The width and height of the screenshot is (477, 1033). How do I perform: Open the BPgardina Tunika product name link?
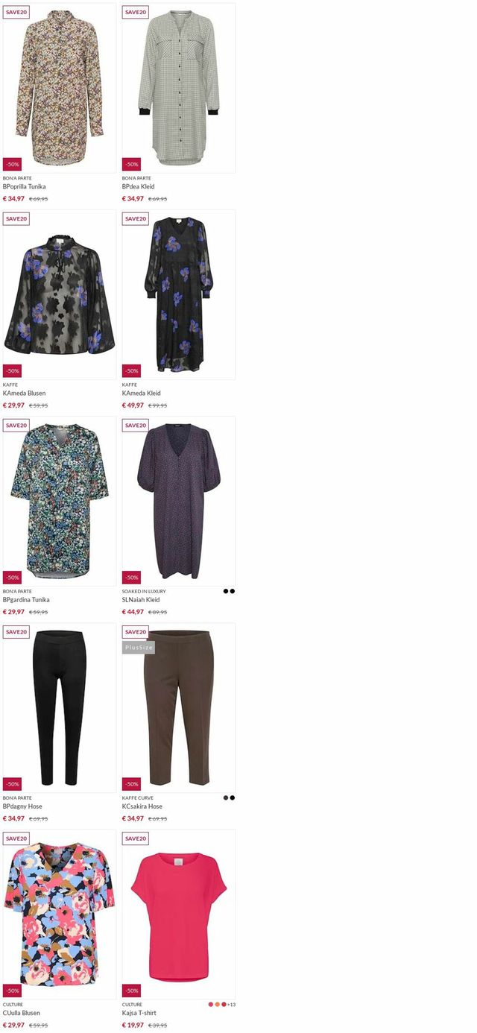[26, 599]
